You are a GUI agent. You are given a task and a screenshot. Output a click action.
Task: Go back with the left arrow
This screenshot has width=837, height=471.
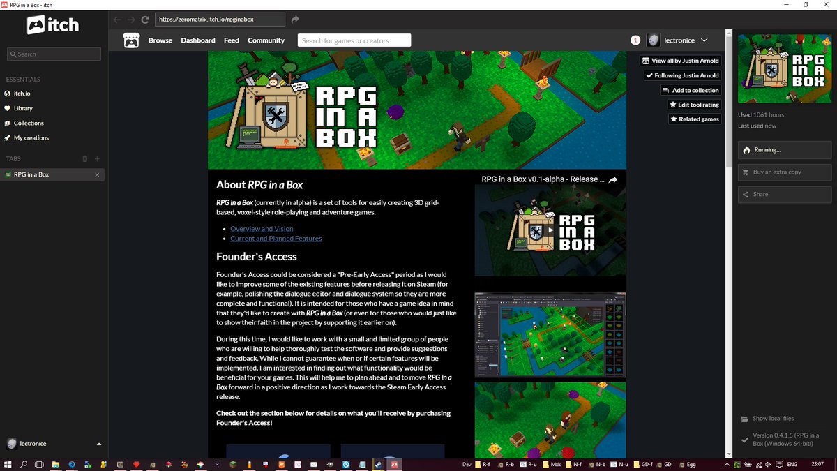pos(117,20)
